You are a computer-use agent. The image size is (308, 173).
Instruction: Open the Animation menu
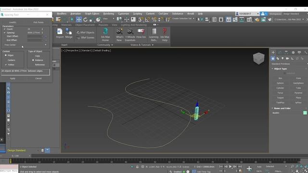[x=76, y=14]
